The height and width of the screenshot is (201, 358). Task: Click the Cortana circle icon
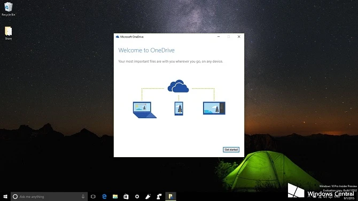pos(15,196)
